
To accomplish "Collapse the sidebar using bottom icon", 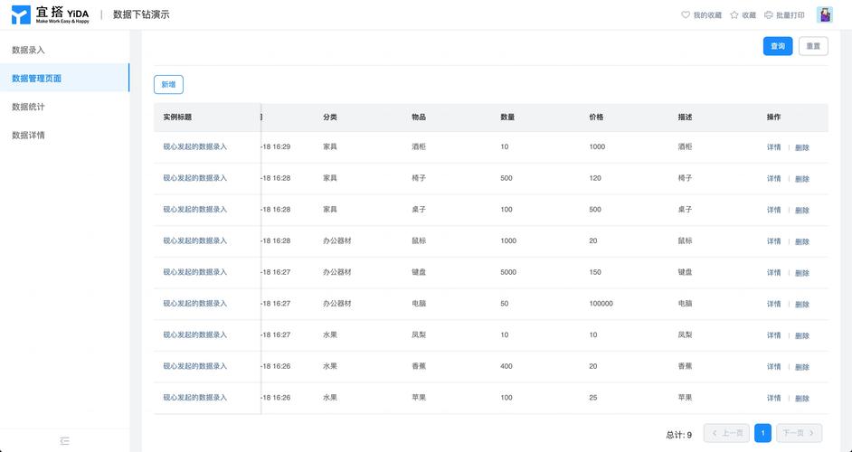I will 64,440.
